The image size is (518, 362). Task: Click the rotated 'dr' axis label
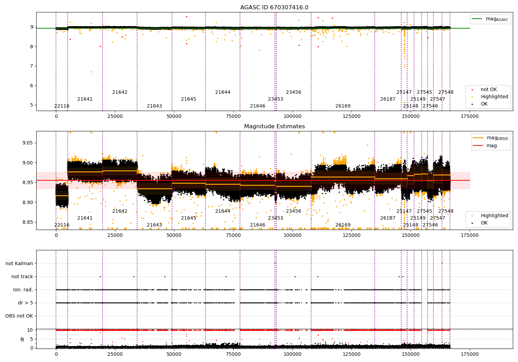click(22, 339)
